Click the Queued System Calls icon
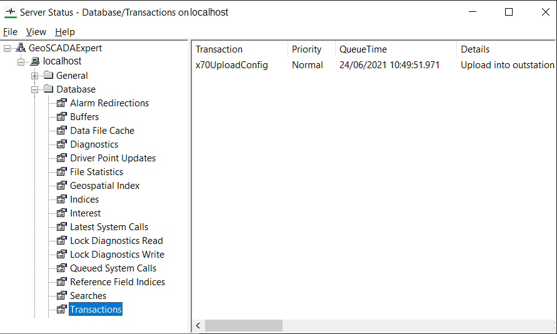Viewport: 557px width, 334px height. coord(61,268)
